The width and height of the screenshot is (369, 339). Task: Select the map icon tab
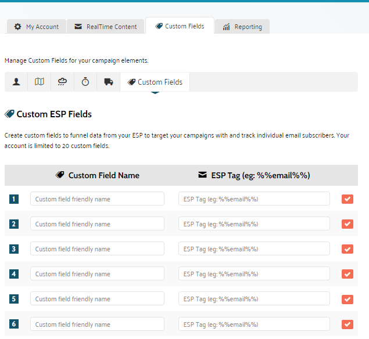tap(40, 82)
